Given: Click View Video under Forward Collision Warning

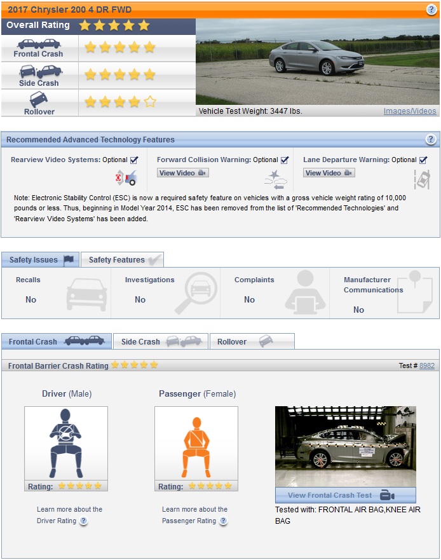Looking at the screenshot, I should tap(182, 173).
